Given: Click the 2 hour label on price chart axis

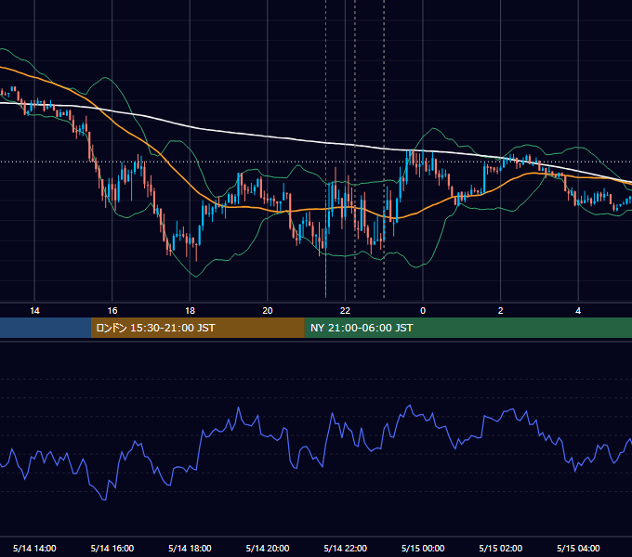Looking at the screenshot, I should pos(501,311).
